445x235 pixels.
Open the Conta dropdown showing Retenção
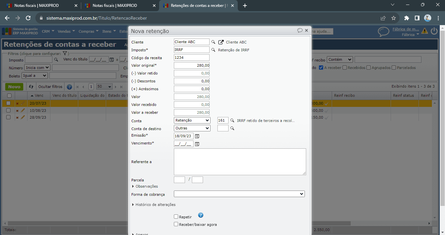pos(192,120)
